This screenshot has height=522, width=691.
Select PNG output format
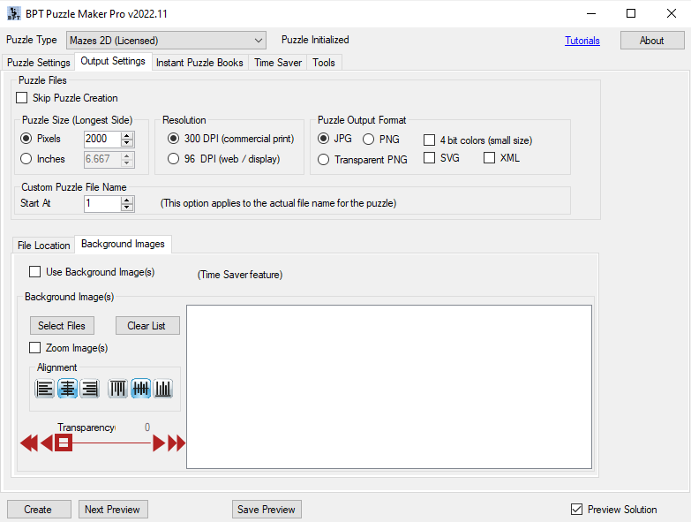coord(368,140)
